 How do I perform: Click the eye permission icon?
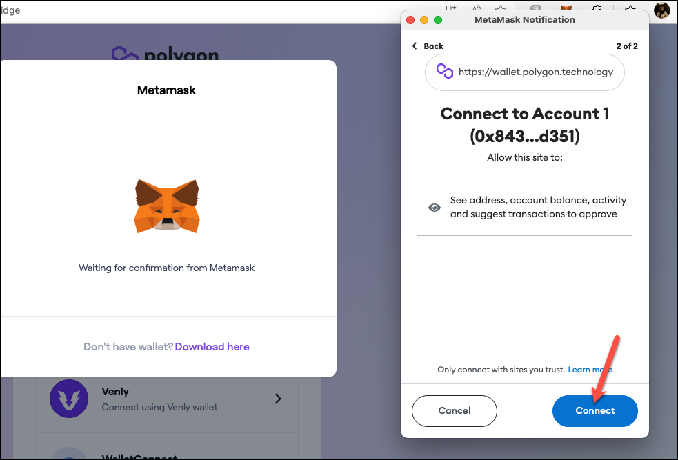434,208
